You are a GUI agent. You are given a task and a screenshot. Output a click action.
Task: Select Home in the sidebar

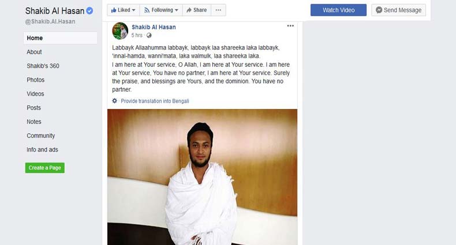point(61,38)
